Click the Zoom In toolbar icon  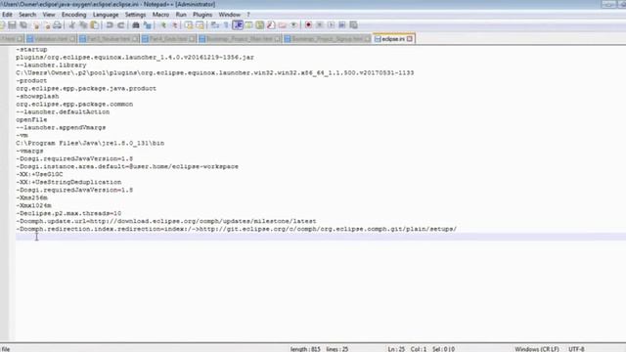[163, 25]
